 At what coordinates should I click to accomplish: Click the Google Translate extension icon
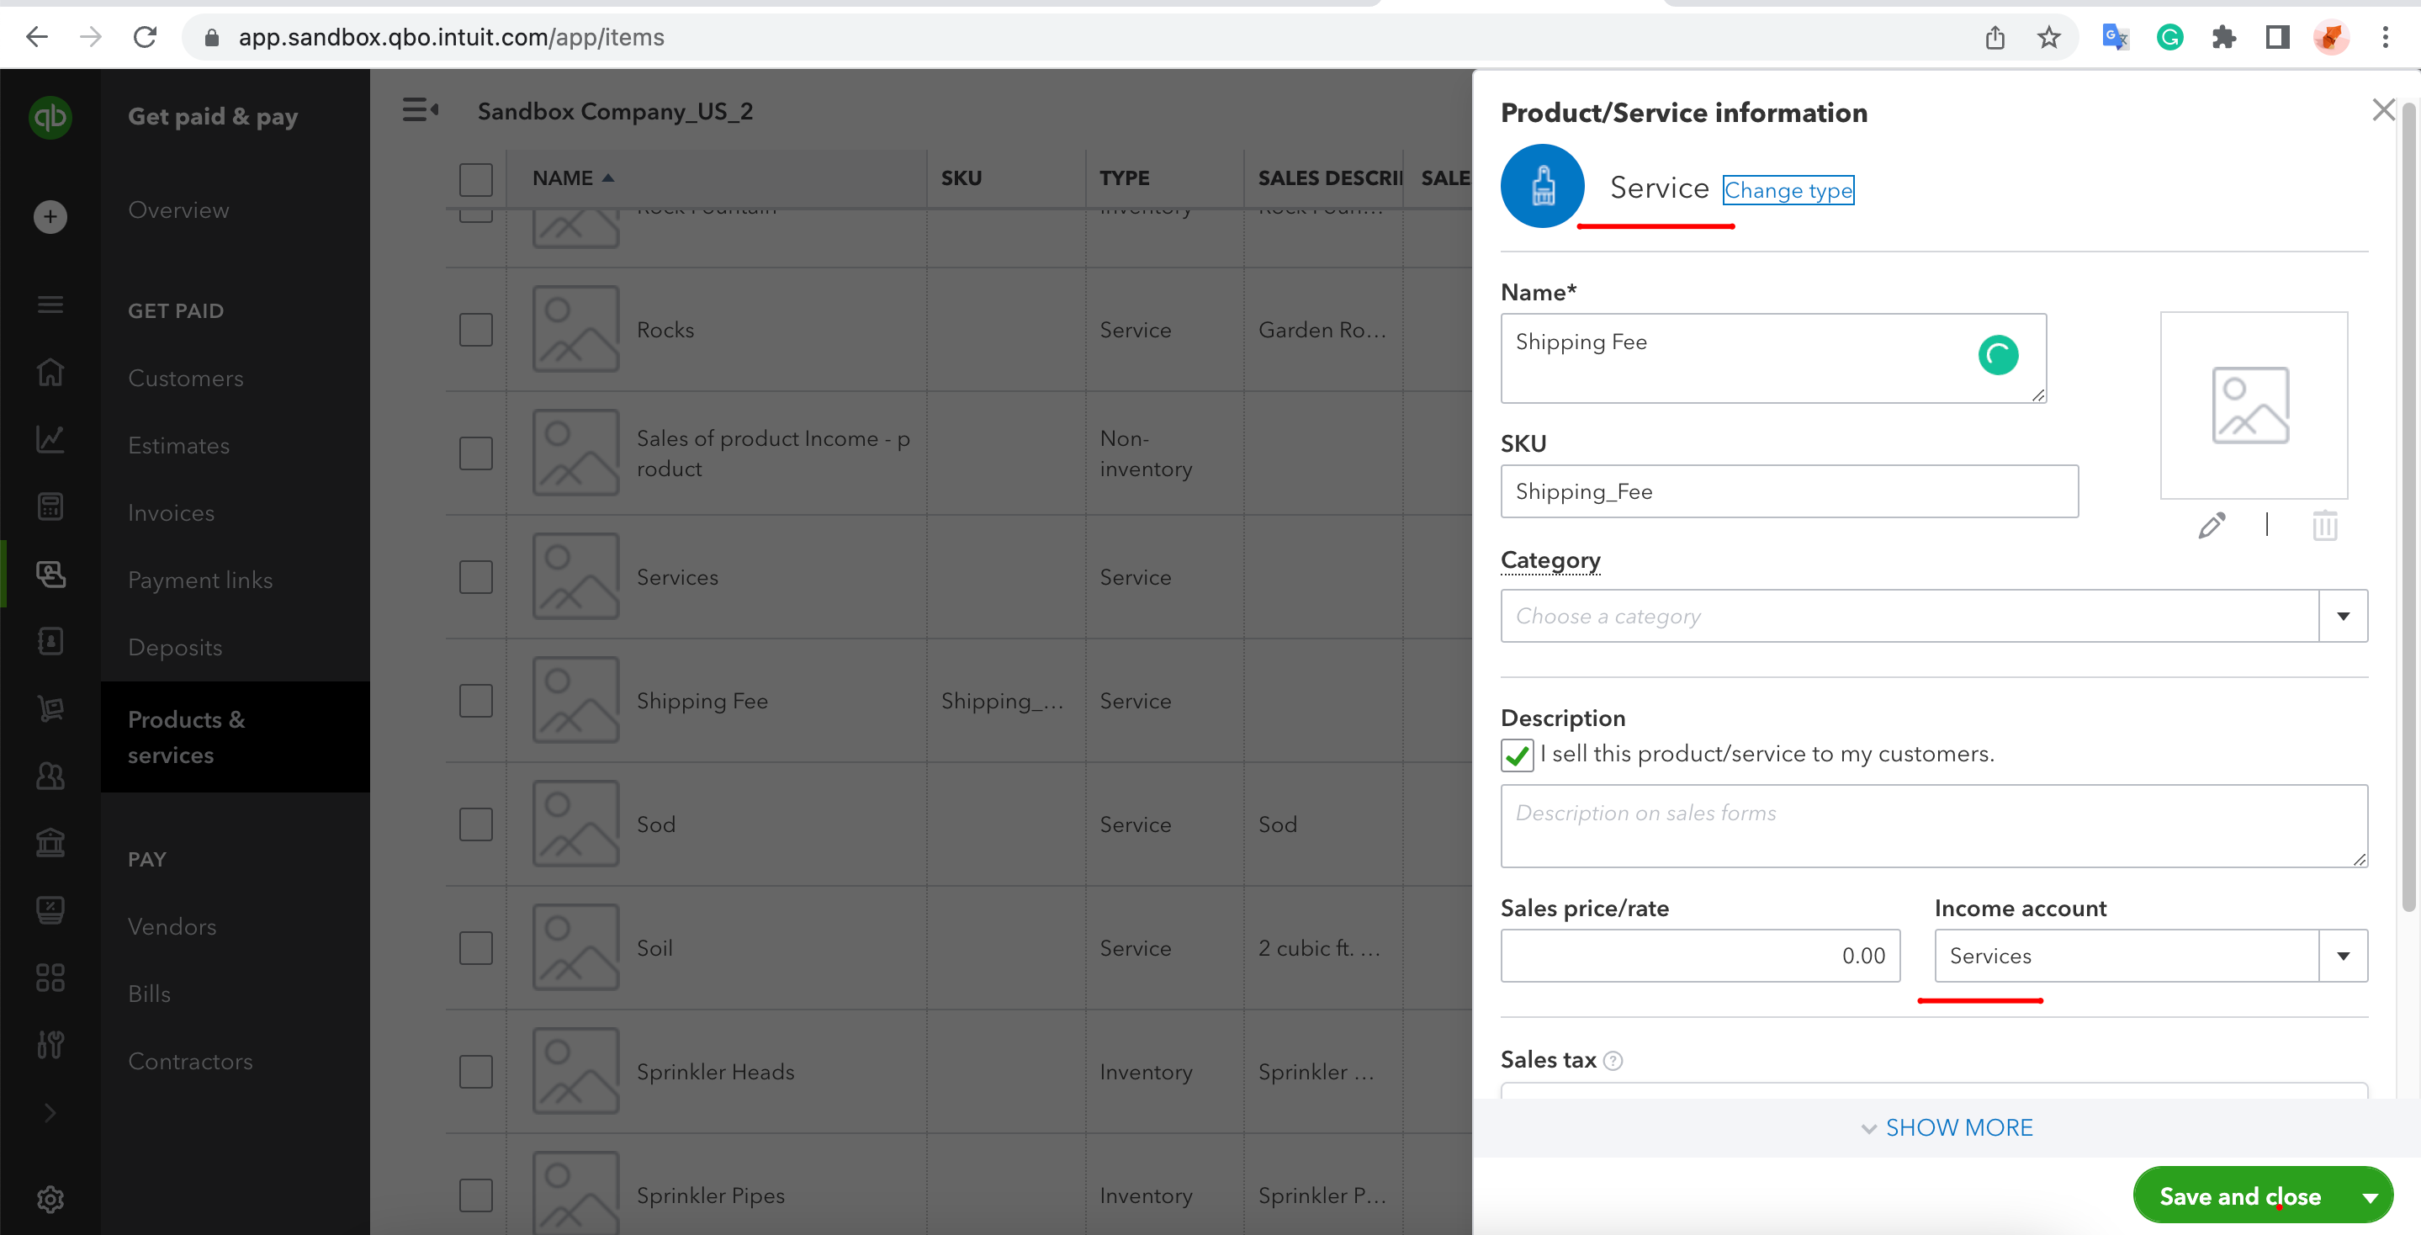(x=2115, y=37)
